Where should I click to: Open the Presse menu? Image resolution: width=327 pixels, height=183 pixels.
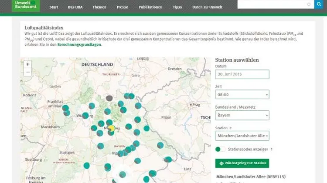coord(123,7)
